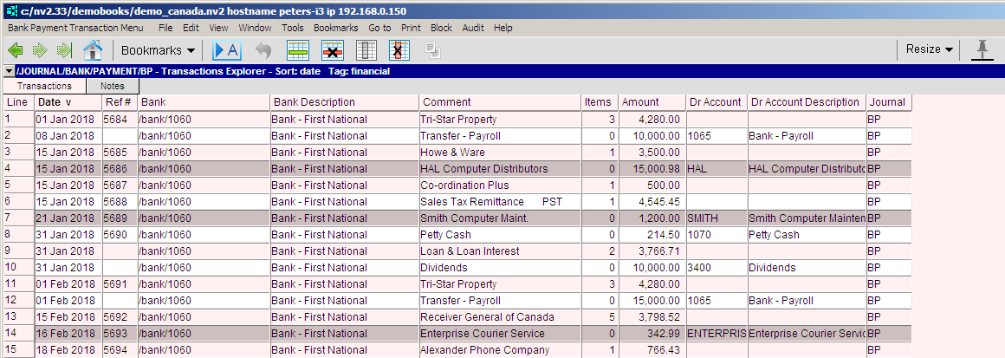1005x358 pixels.
Task: Switch to the Notes tab
Action: click(x=112, y=87)
